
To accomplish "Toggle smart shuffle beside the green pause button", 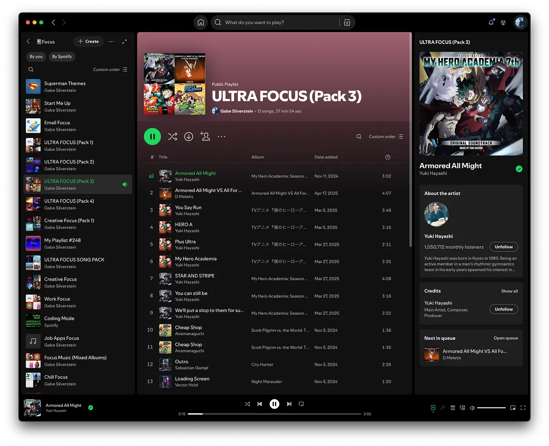I will (173, 136).
